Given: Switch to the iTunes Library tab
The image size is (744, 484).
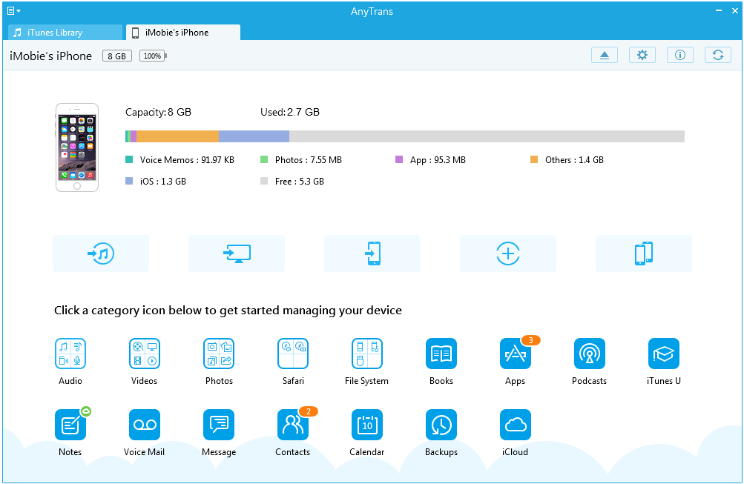Looking at the screenshot, I should [x=64, y=32].
